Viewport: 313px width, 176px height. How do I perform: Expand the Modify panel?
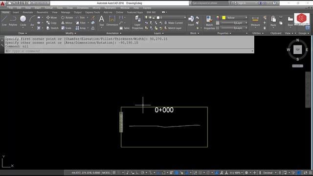70,33
